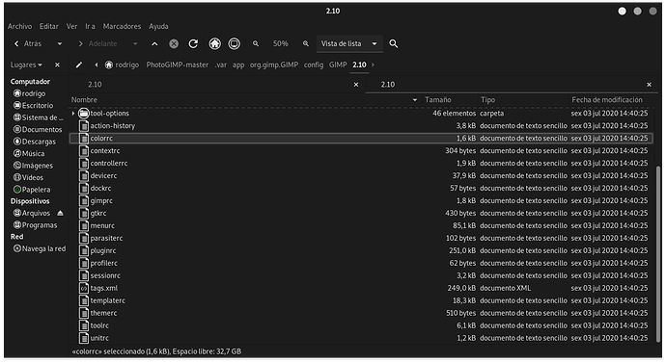Select the gimprc file icon

coord(84,201)
